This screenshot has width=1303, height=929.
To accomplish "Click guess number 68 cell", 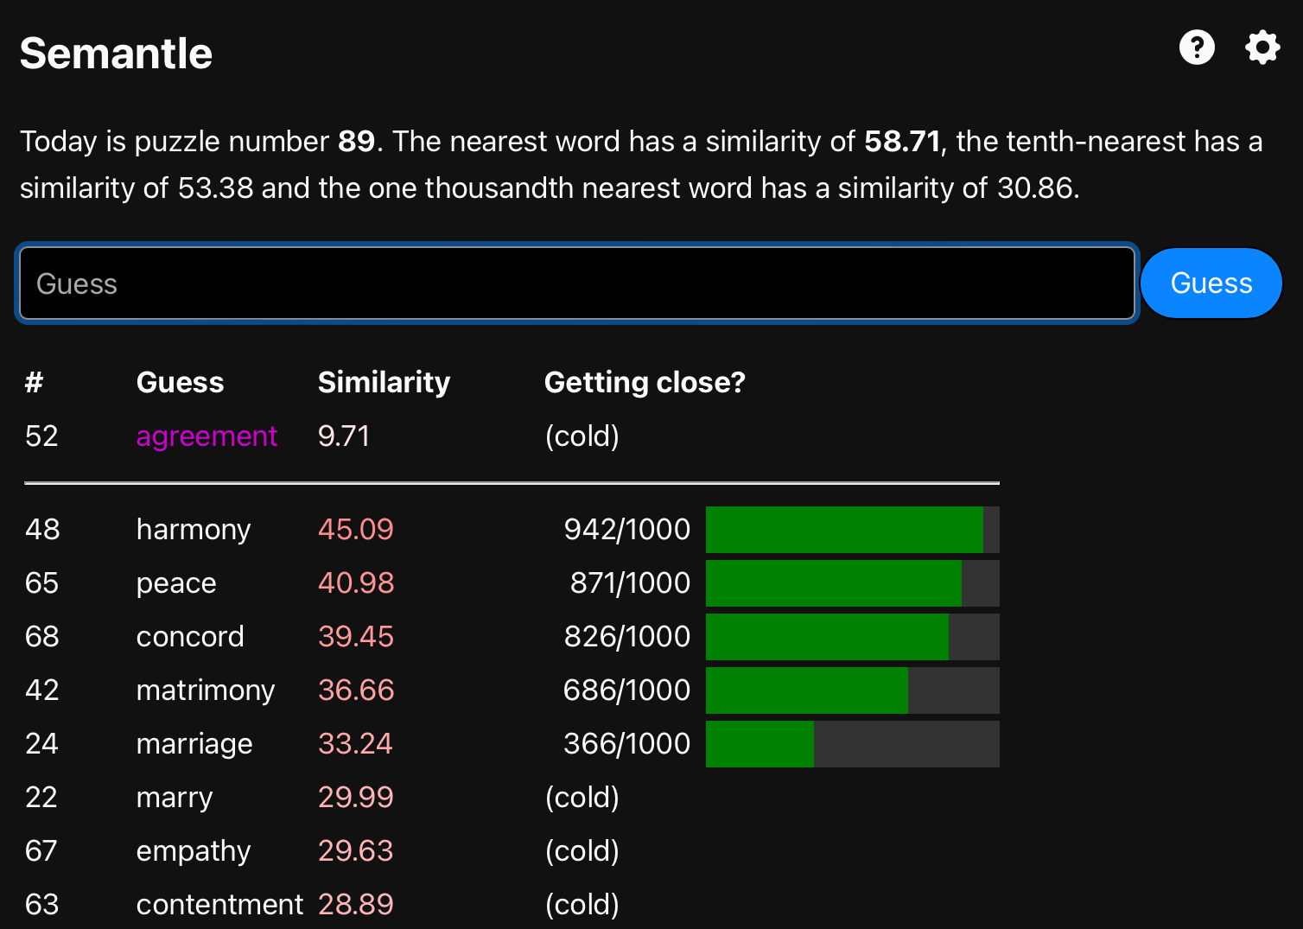I will [x=42, y=637].
